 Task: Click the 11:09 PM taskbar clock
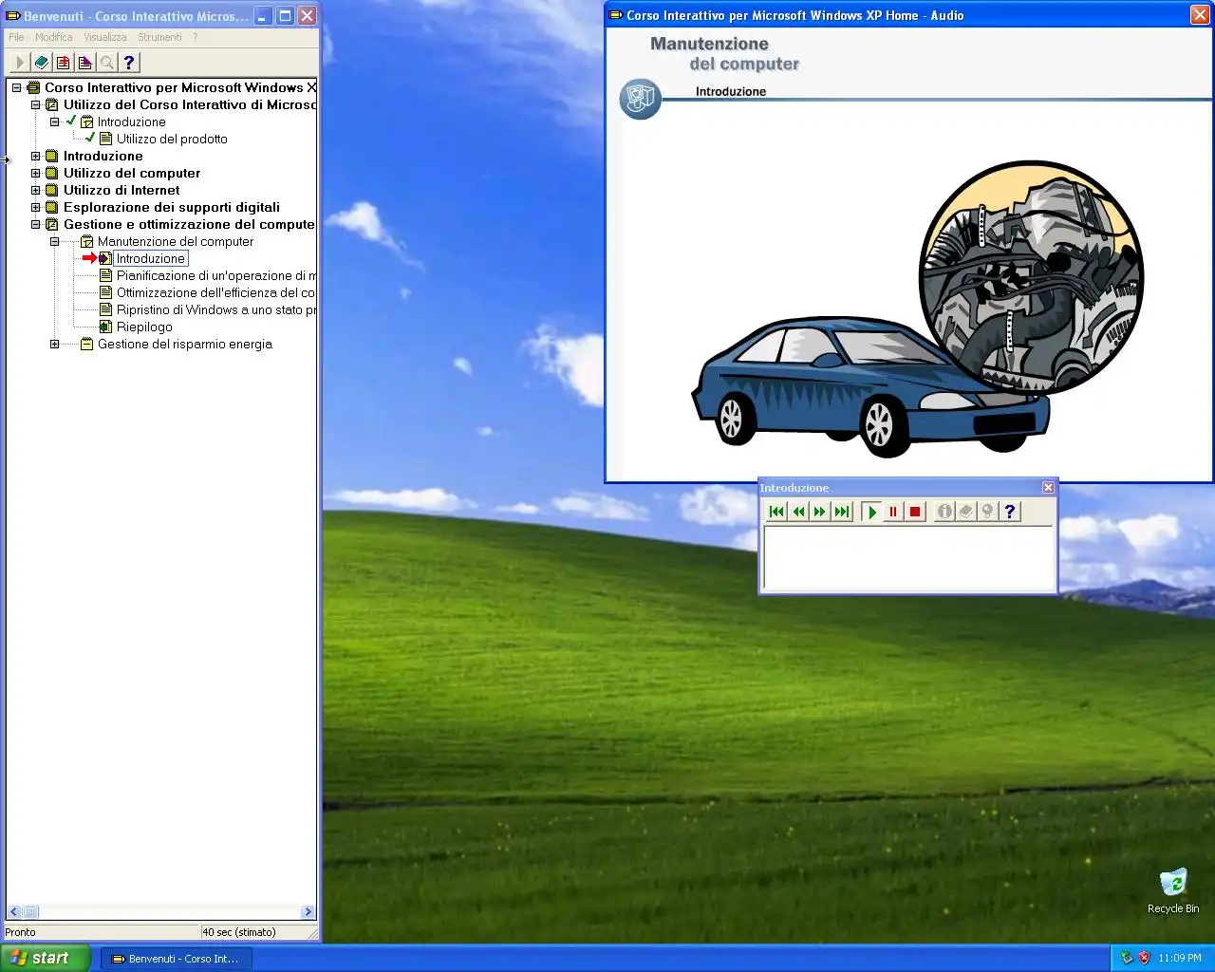click(x=1180, y=958)
